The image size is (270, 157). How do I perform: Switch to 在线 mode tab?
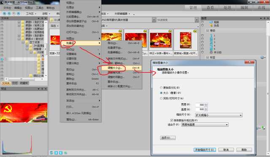[261, 8]
